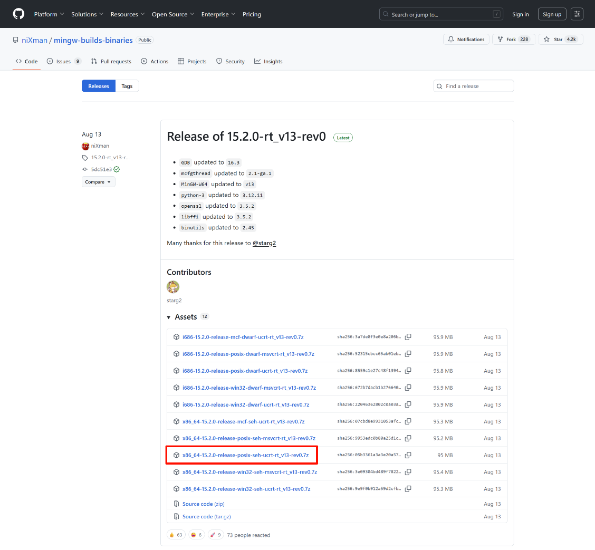Download x86_64 posix-seh-msvcrt 7z asset

249,439
